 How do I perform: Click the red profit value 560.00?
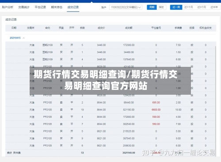tap(156, 124)
